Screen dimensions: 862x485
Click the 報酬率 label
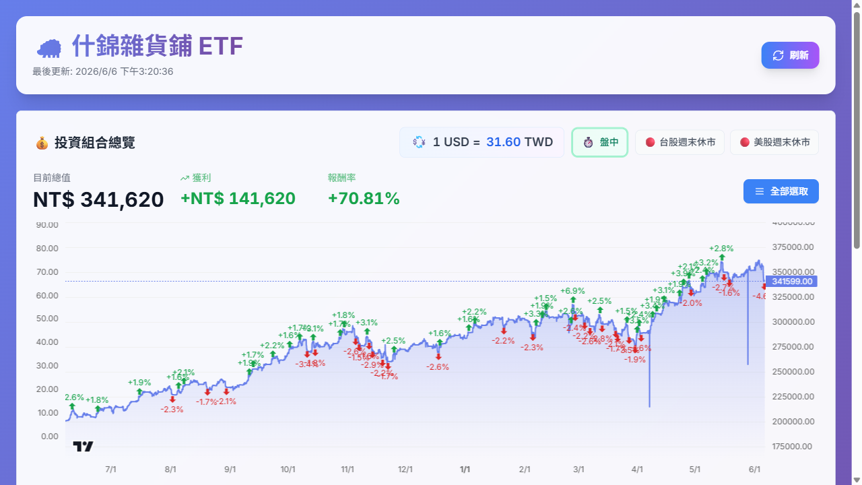(342, 178)
